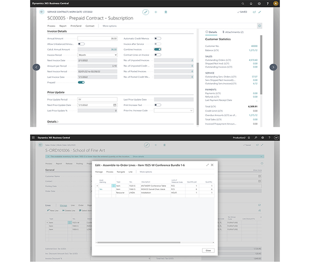The height and width of the screenshot is (268, 310).
Task: Toggle Allow Unbalanced Amounts switch
Action: click(81, 44)
